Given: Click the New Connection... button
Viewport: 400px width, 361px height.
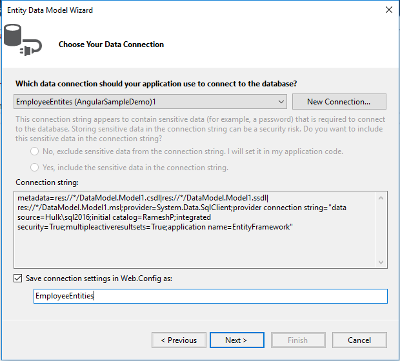Looking at the screenshot, I should (x=339, y=102).
